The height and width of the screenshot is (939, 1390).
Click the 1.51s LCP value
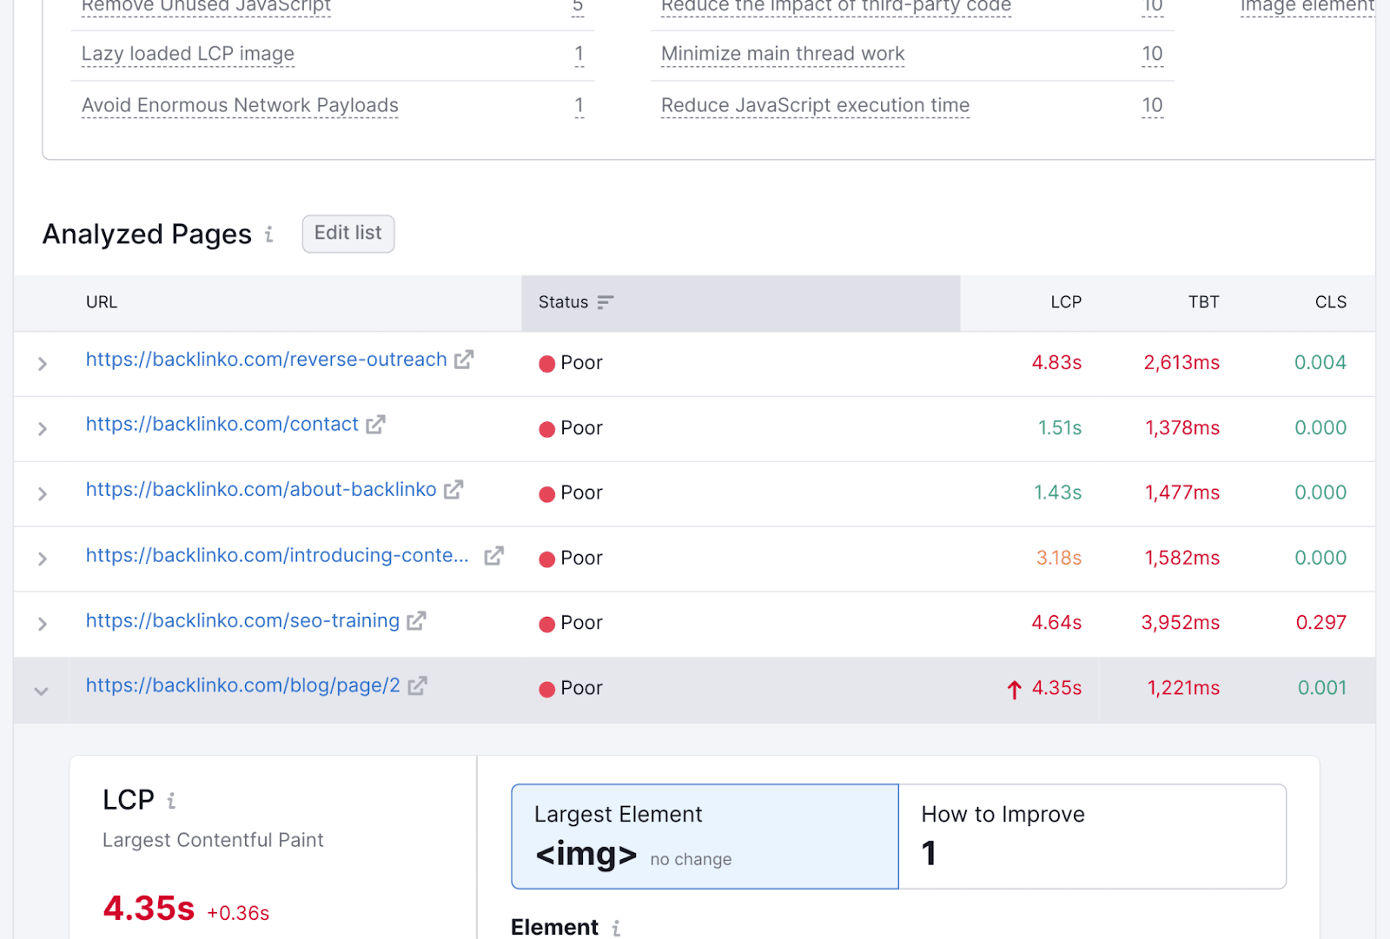coord(1060,428)
